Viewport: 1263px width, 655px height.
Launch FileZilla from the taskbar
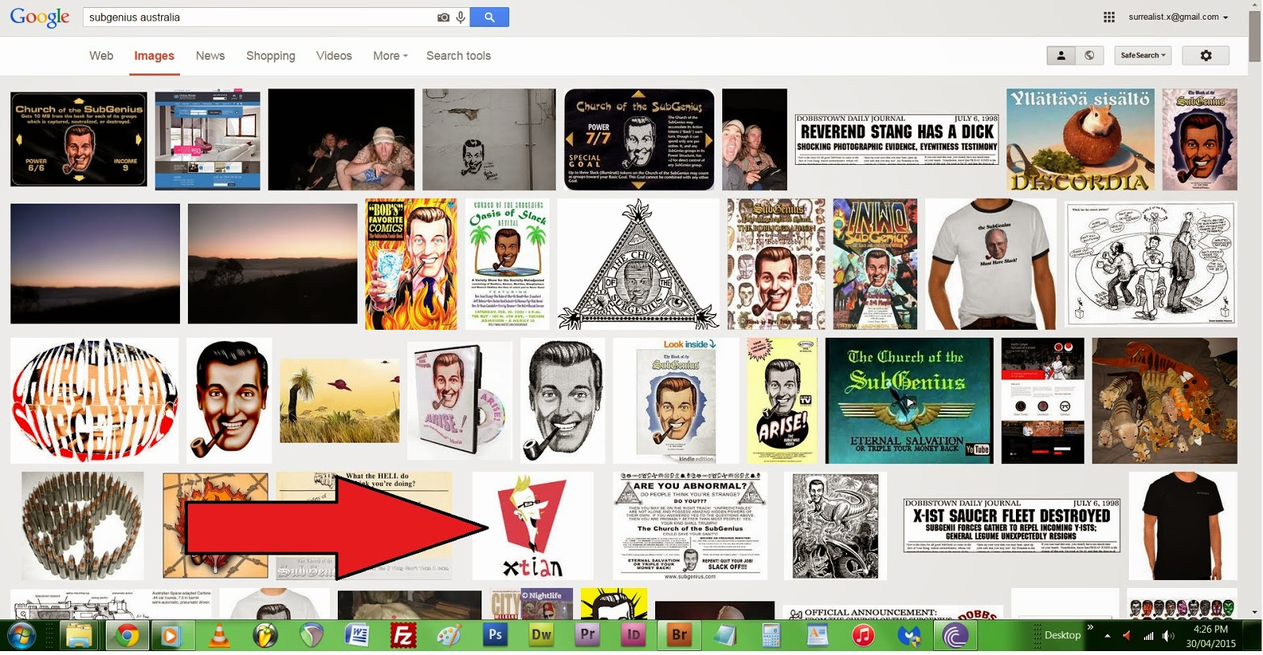pyautogui.click(x=403, y=635)
